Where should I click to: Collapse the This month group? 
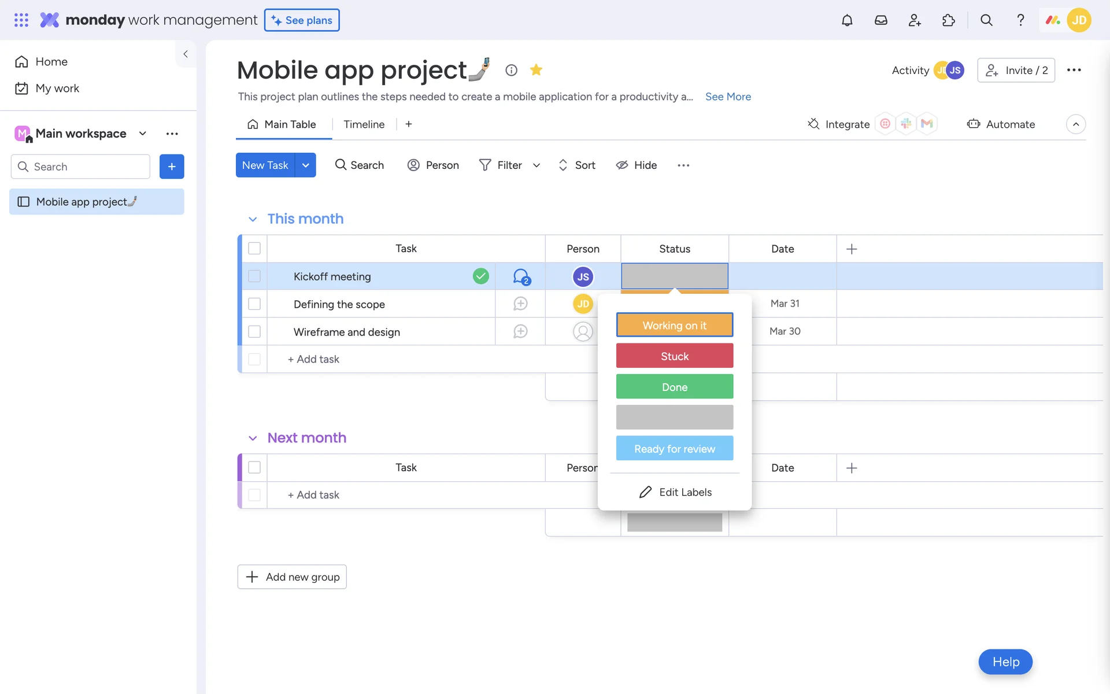click(253, 219)
